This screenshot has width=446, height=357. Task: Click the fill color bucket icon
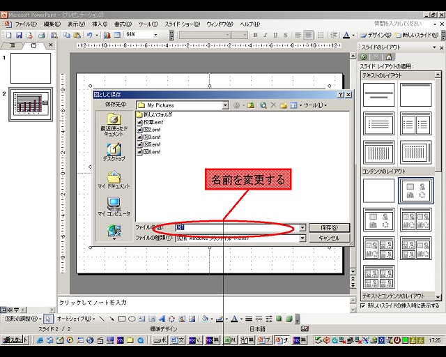click(205, 319)
